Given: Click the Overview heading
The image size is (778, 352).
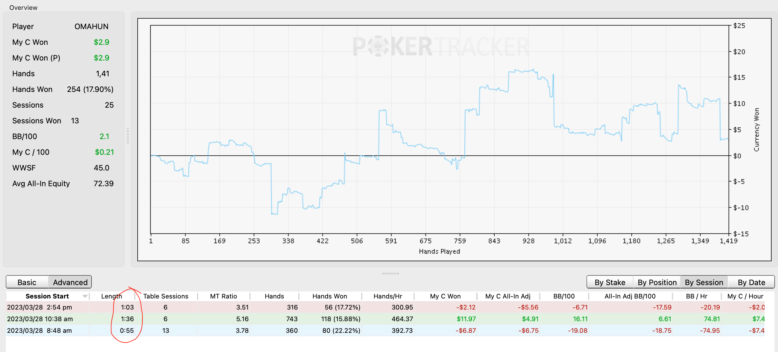Looking at the screenshot, I should click(x=23, y=8).
